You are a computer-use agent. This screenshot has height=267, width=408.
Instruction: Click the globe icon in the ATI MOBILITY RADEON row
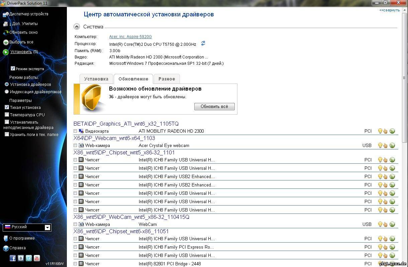[x=392, y=131]
